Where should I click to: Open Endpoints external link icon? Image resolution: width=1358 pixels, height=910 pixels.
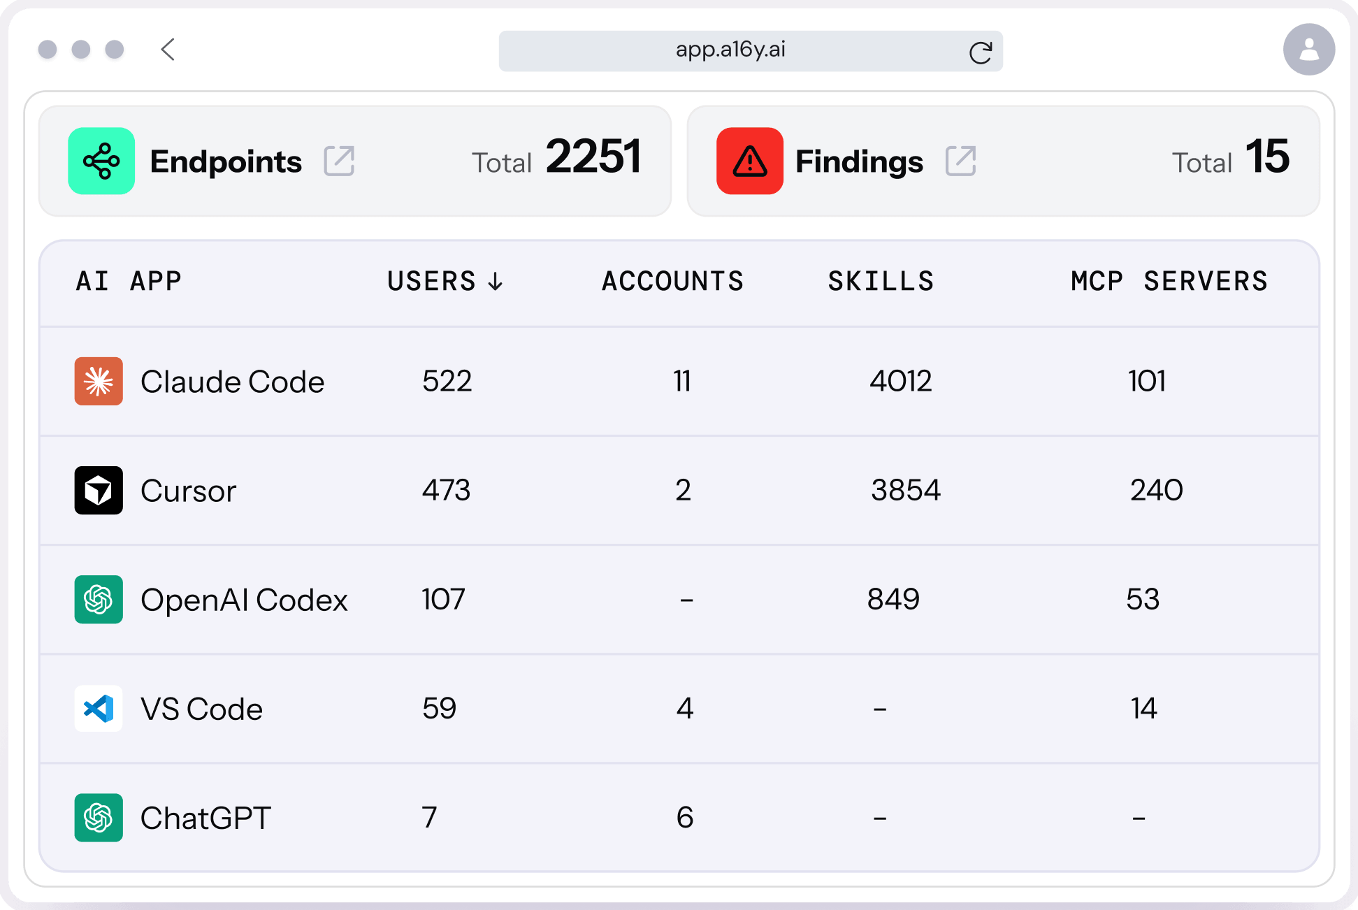point(340,161)
